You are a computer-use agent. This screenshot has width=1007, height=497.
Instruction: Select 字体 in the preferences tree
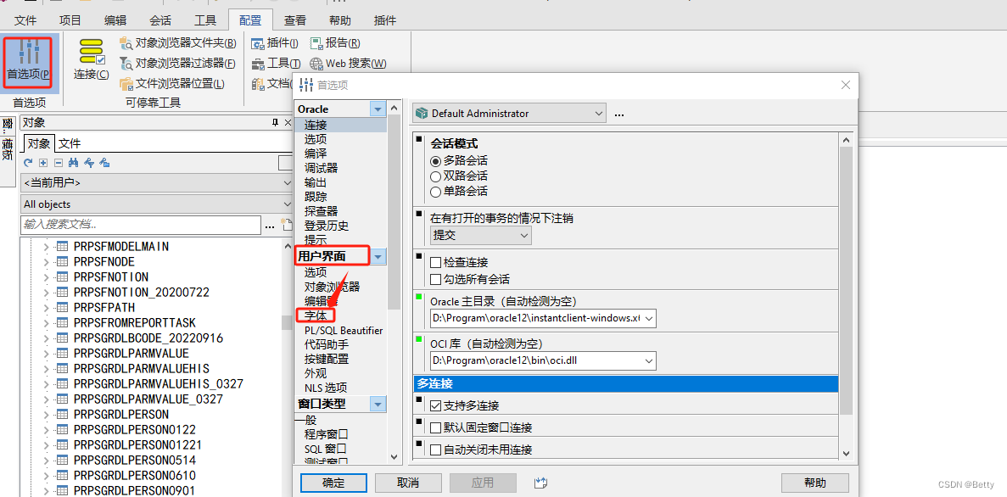tap(317, 315)
